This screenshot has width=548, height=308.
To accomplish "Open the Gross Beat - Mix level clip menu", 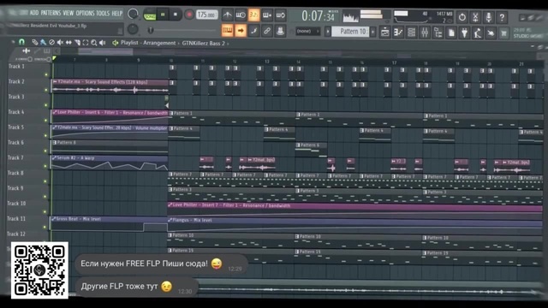I will tap(54, 219).
